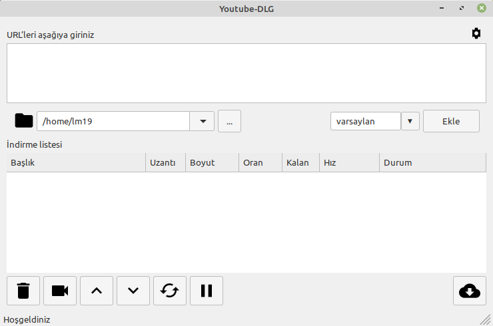Click the Durum column header
Image resolution: width=493 pixels, height=326 pixels.
[x=433, y=163]
